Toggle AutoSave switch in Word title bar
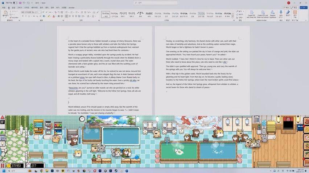This screenshot has height=173, width=309. [x=15, y=3]
